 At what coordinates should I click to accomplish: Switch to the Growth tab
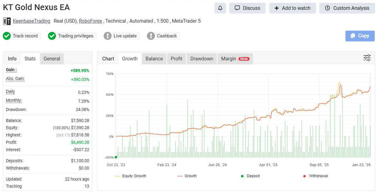click(x=130, y=59)
